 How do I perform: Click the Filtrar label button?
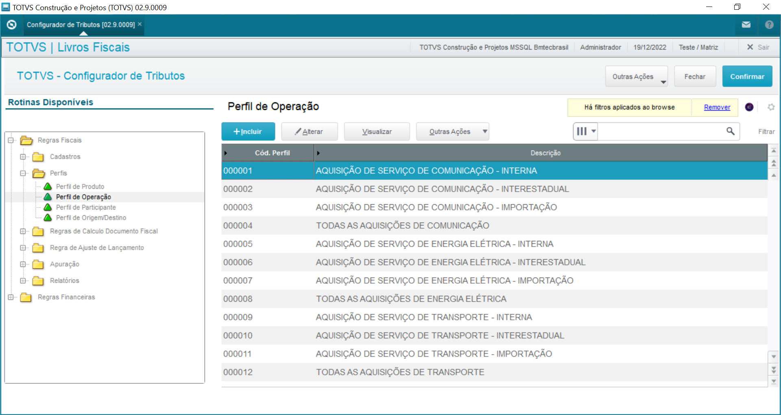(766, 131)
